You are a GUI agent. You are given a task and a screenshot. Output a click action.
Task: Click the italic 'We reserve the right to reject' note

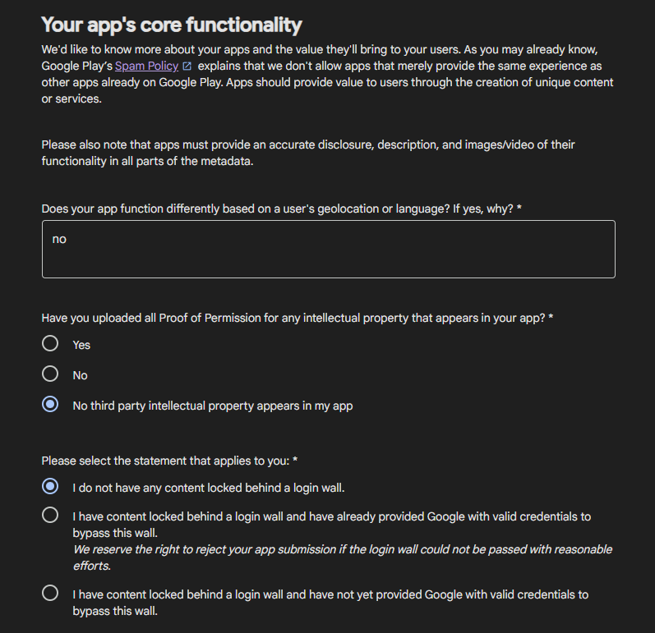point(343,557)
